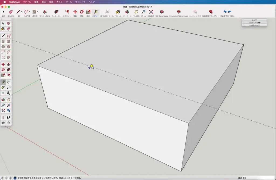Expand the 長方形 rectangle dropdown arrow
This screenshot has height=180, width=276.
[x=37, y=12]
